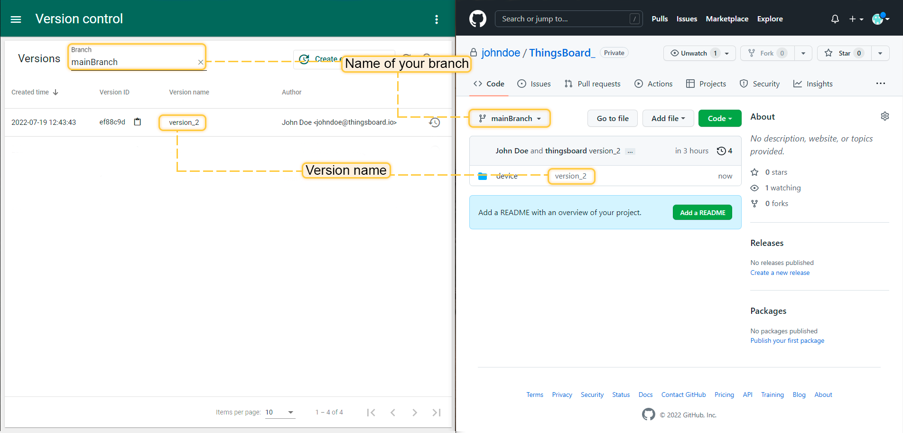Sort by Created time column
Image resolution: width=903 pixels, height=433 pixels.
[35, 92]
